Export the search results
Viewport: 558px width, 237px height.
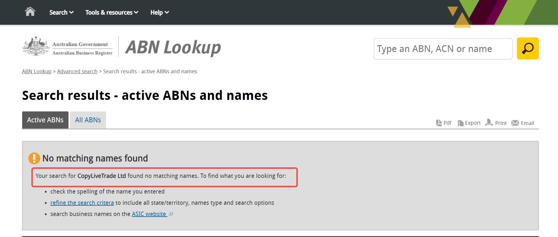[469, 123]
